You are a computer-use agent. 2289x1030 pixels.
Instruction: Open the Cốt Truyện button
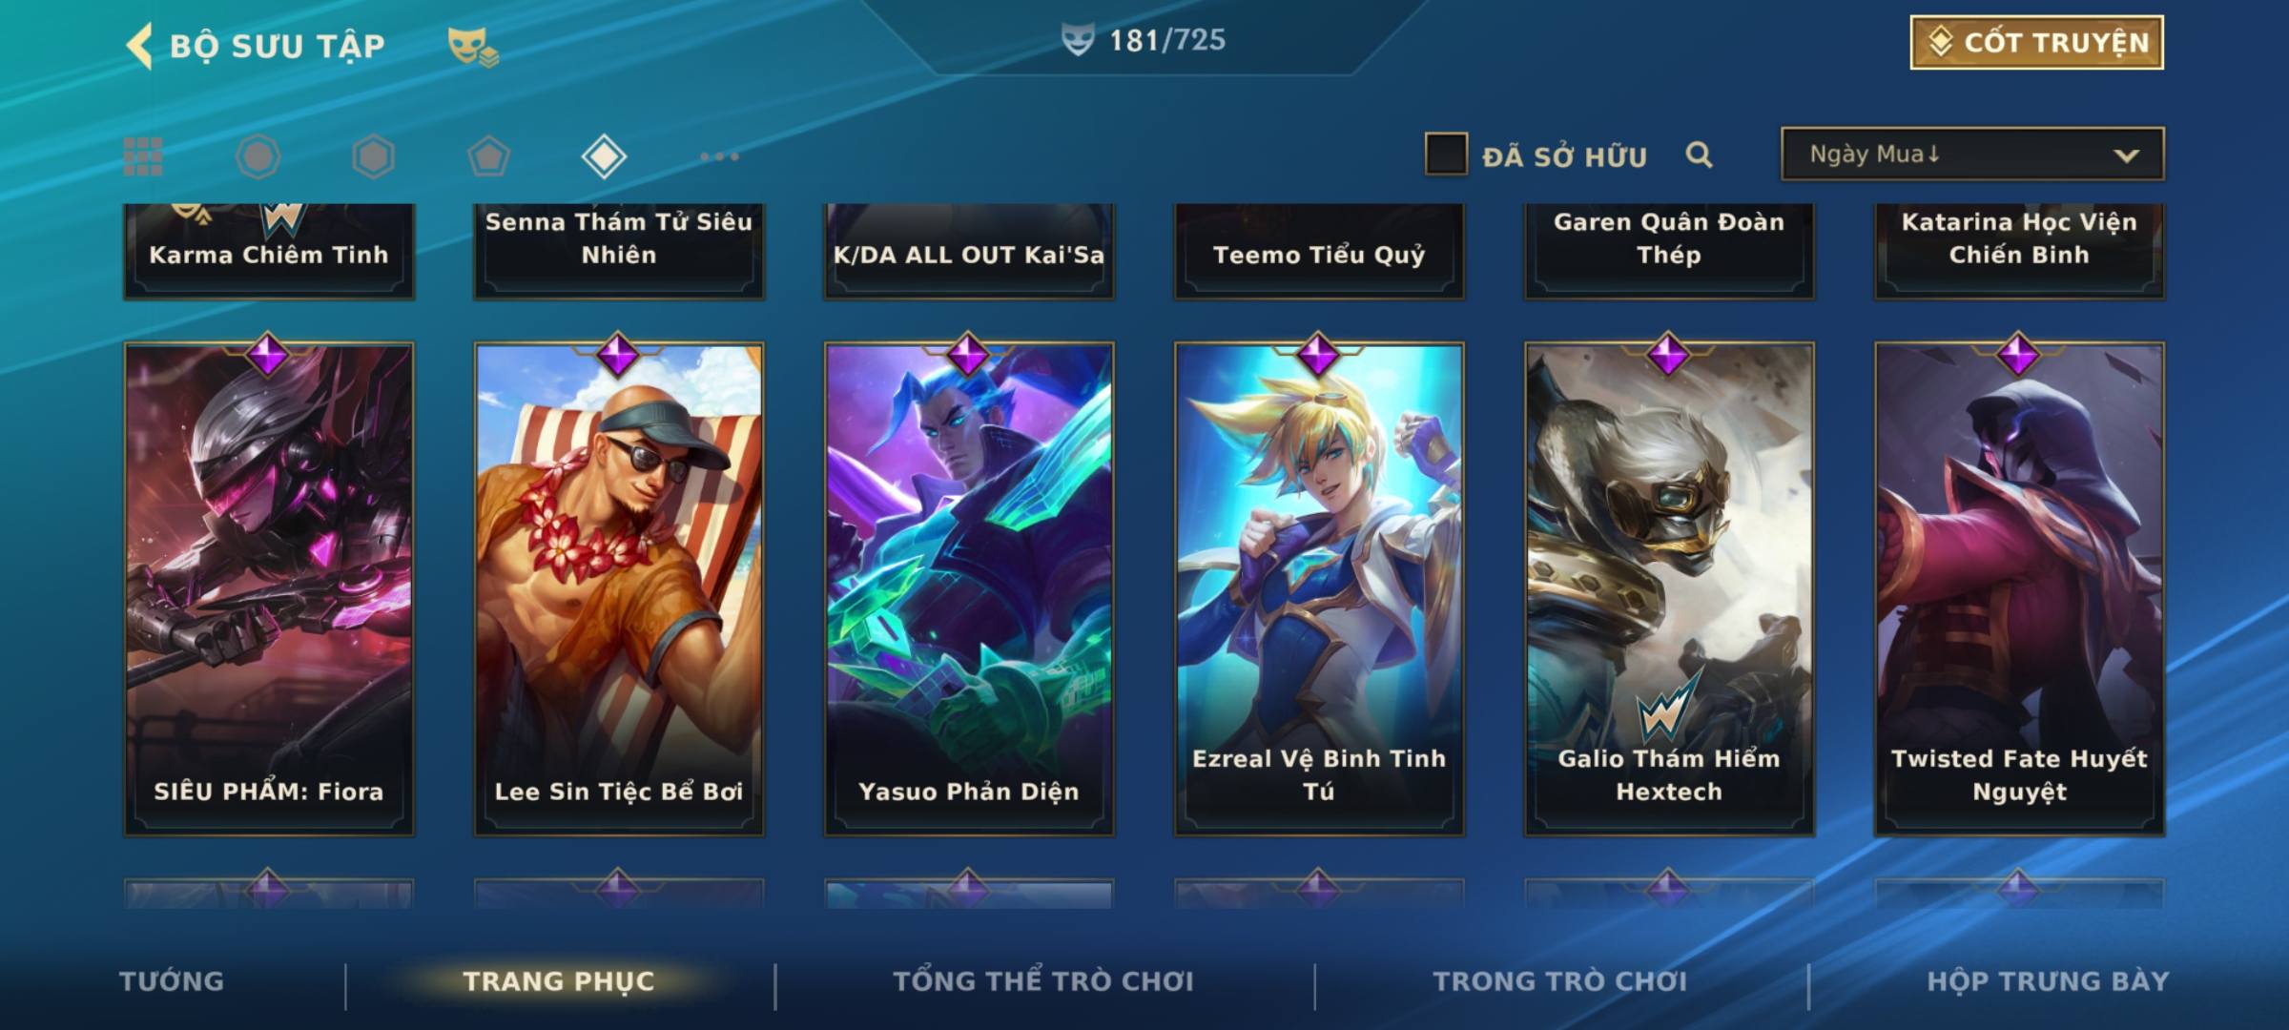(x=2036, y=43)
